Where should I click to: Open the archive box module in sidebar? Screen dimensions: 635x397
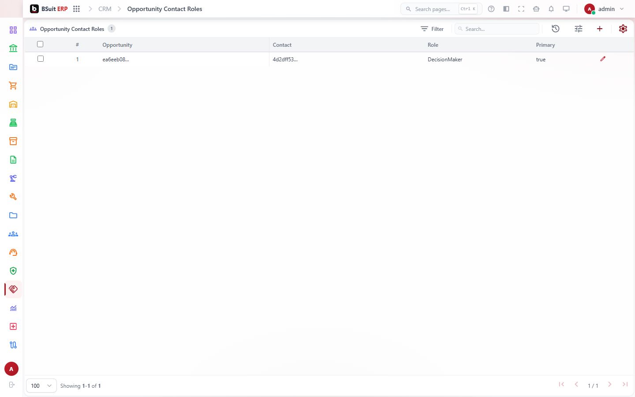tap(13, 141)
